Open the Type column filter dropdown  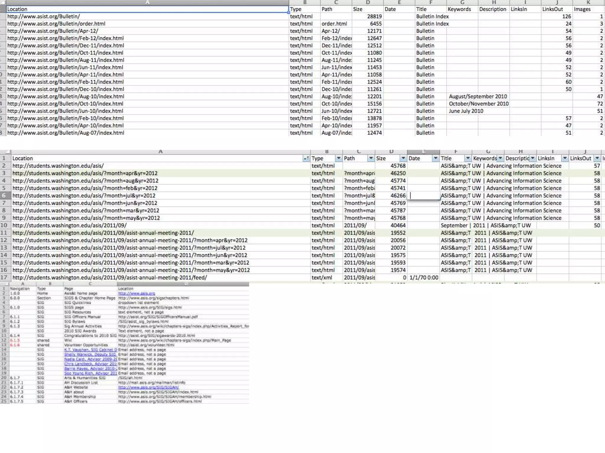339,158
